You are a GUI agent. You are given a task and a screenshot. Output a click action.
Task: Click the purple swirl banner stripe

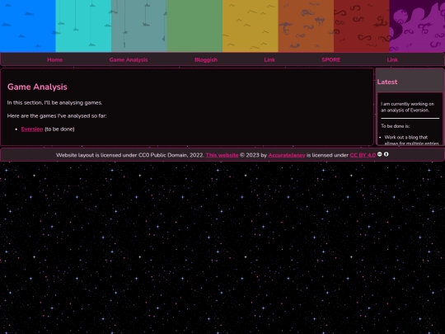pos(417,26)
